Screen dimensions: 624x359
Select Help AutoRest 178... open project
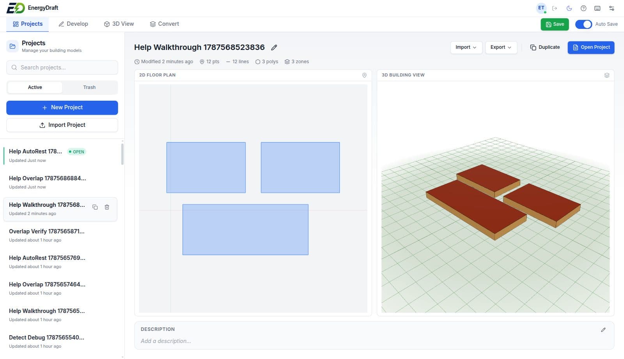[x=60, y=156]
